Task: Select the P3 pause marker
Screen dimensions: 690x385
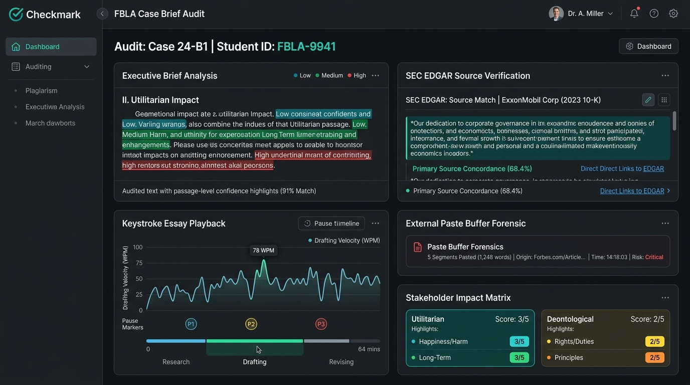Action: pos(321,324)
